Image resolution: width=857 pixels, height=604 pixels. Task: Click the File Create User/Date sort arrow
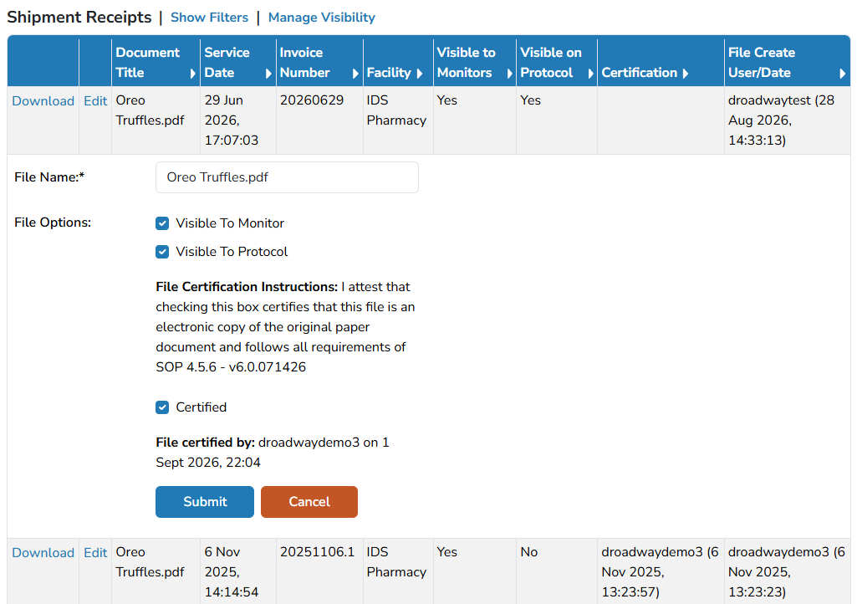click(x=842, y=74)
